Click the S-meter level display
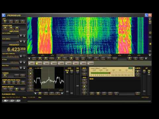 112,72
